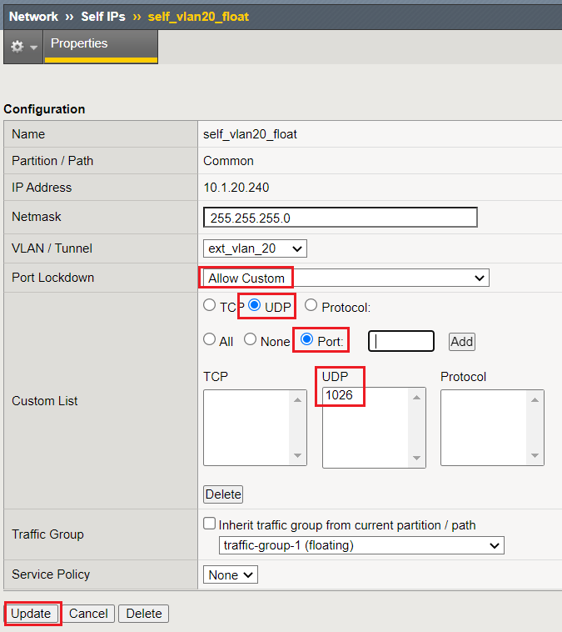
Task: Focus the port number input field
Action: [401, 341]
